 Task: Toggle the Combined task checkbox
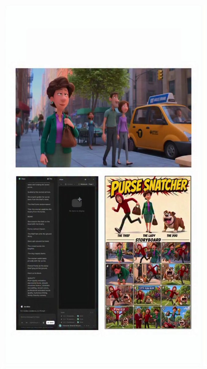pos(61,322)
